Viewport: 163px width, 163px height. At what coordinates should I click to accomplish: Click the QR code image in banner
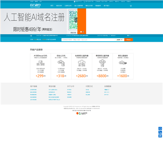tap(73, 20)
